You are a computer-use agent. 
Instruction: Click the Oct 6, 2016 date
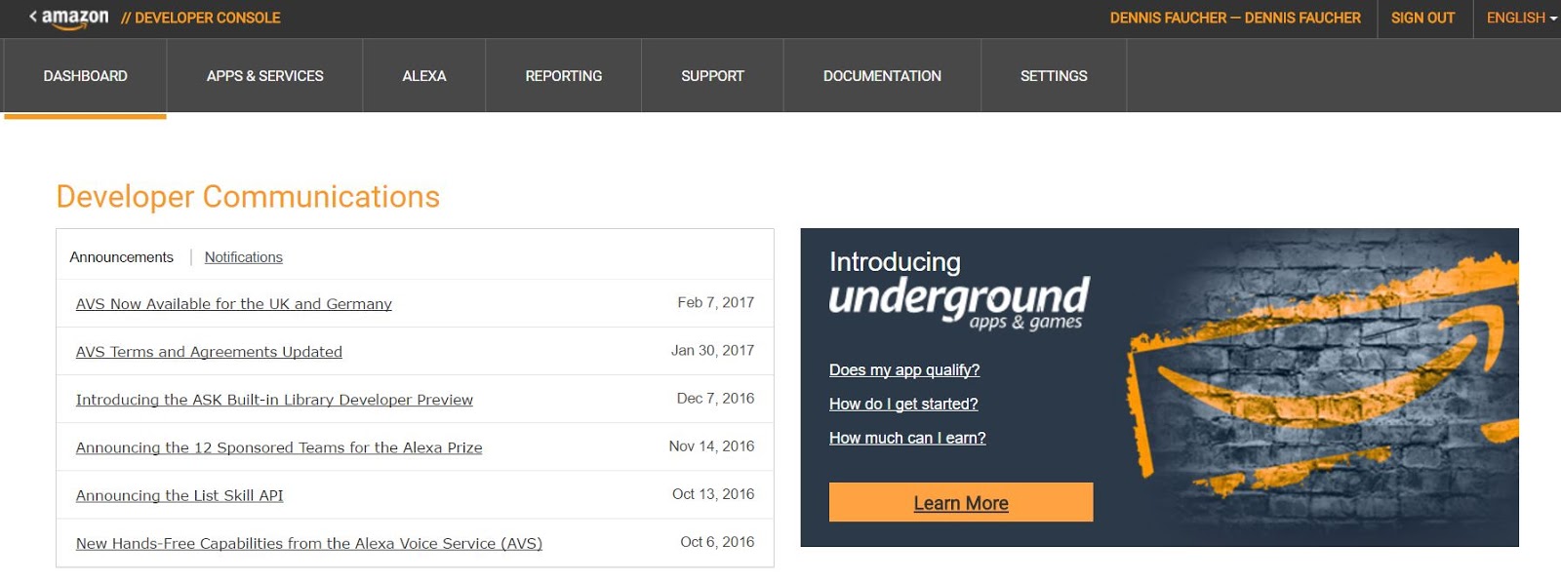pos(717,541)
